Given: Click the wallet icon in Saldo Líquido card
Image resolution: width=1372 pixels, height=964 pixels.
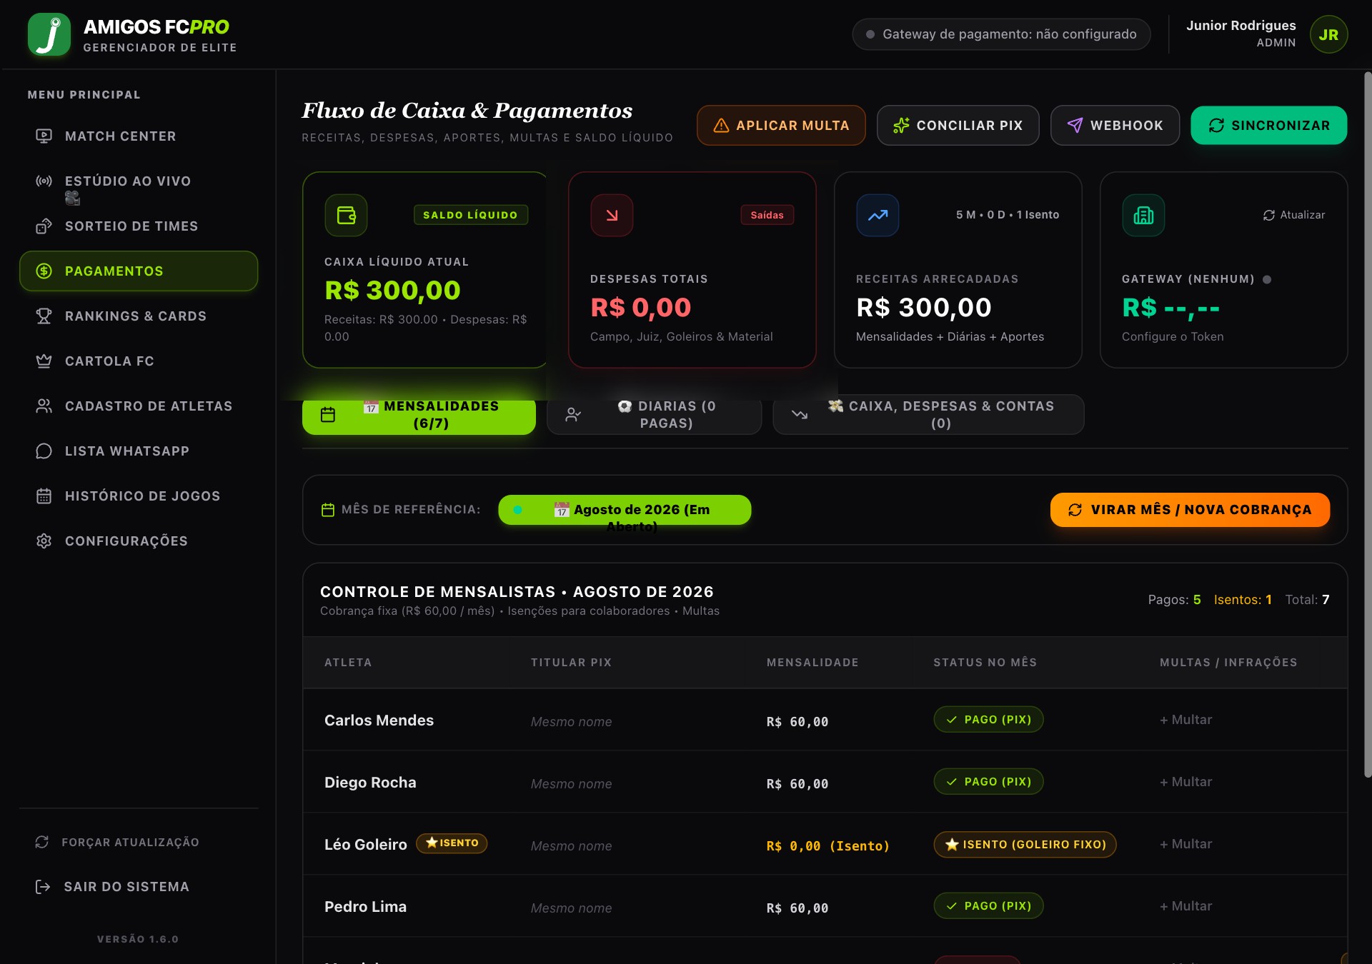Looking at the screenshot, I should coord(346,215).
